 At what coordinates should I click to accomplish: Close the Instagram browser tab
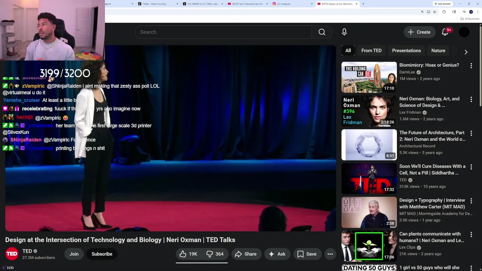pyautogui.click(x=311, y=4)
